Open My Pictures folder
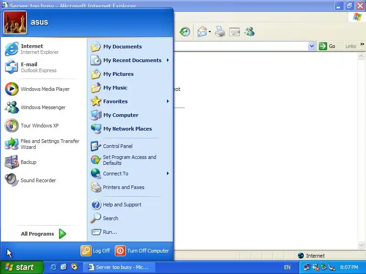Viewport: 366px width, 274px height. [130, 74]
